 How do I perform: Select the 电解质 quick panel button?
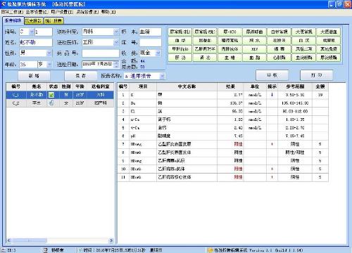[x=329, y=40]
